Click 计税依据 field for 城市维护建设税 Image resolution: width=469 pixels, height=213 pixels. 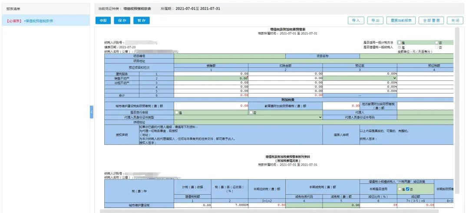click(x=192, y=205)
